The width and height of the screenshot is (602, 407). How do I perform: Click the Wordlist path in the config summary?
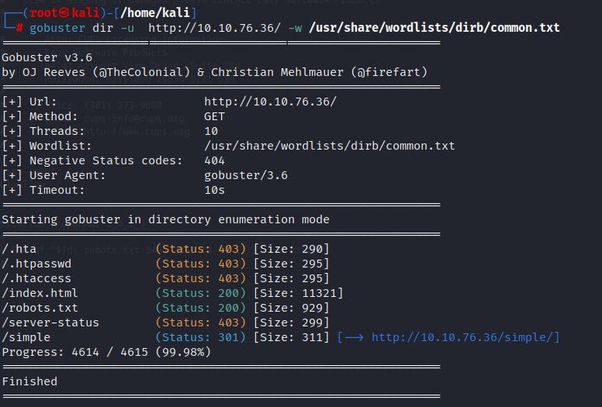coord(329,146)
